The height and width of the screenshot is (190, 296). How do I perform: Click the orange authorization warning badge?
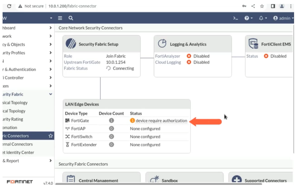(x=132, y=120)
